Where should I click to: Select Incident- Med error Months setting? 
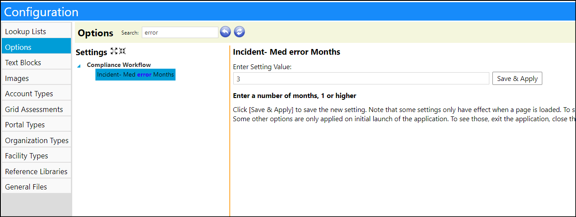click(x=135, y=75)
